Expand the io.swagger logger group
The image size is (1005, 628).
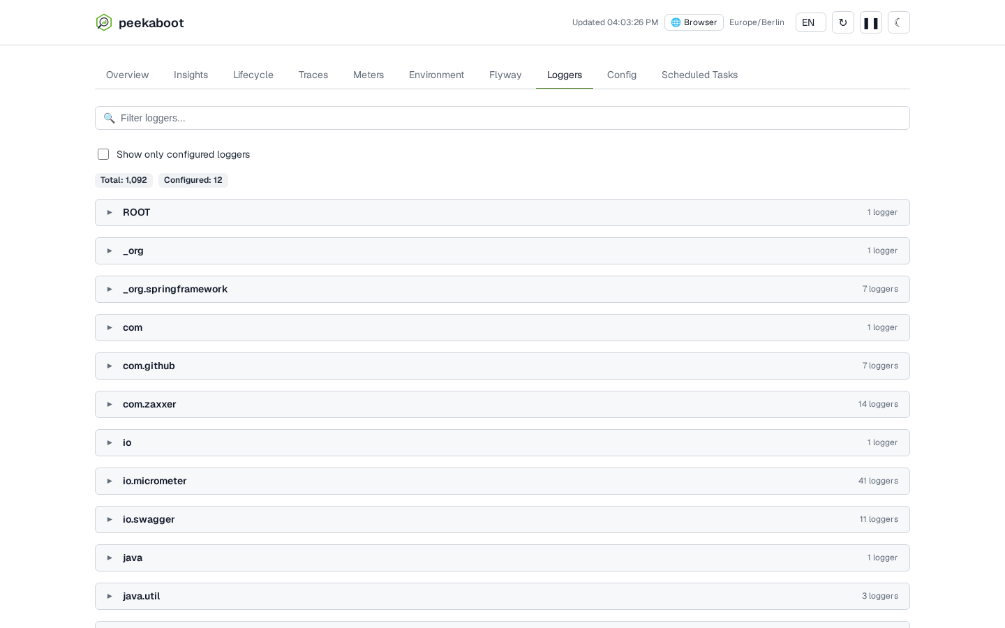point(502,519)
